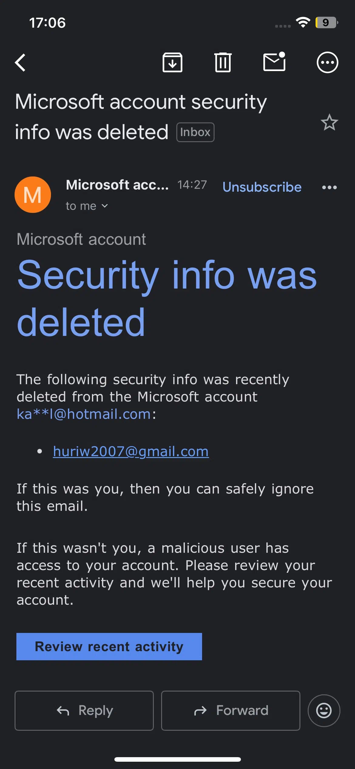Reply to this email
Viewport: 355px width, 769px height.
[x=84, y=711]
